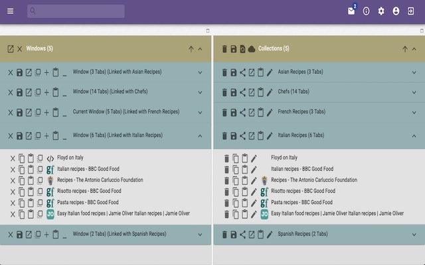The width and height of the screenshot is (425, 265).
Task: Collapse the Collections (5) panel
Action: [414, 49]
